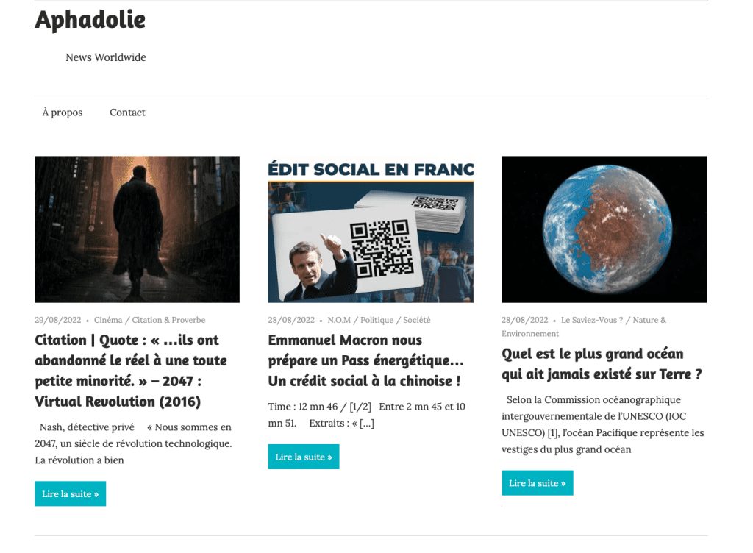Open the plus grand océan article title

(x=602, y=364)
